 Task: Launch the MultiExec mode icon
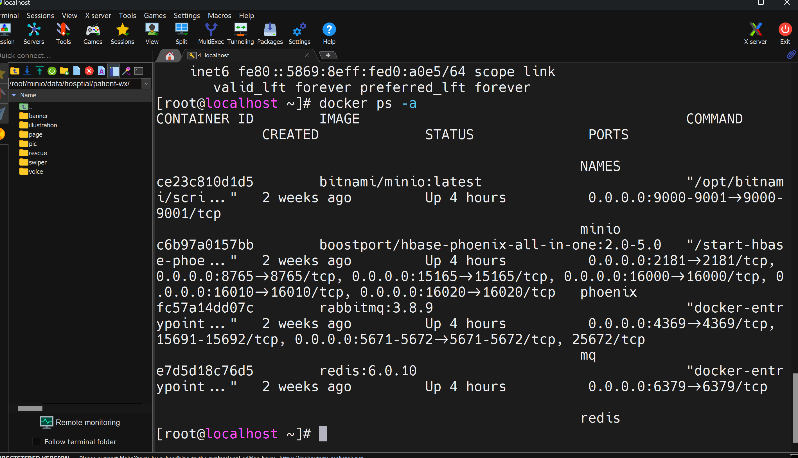211,33
